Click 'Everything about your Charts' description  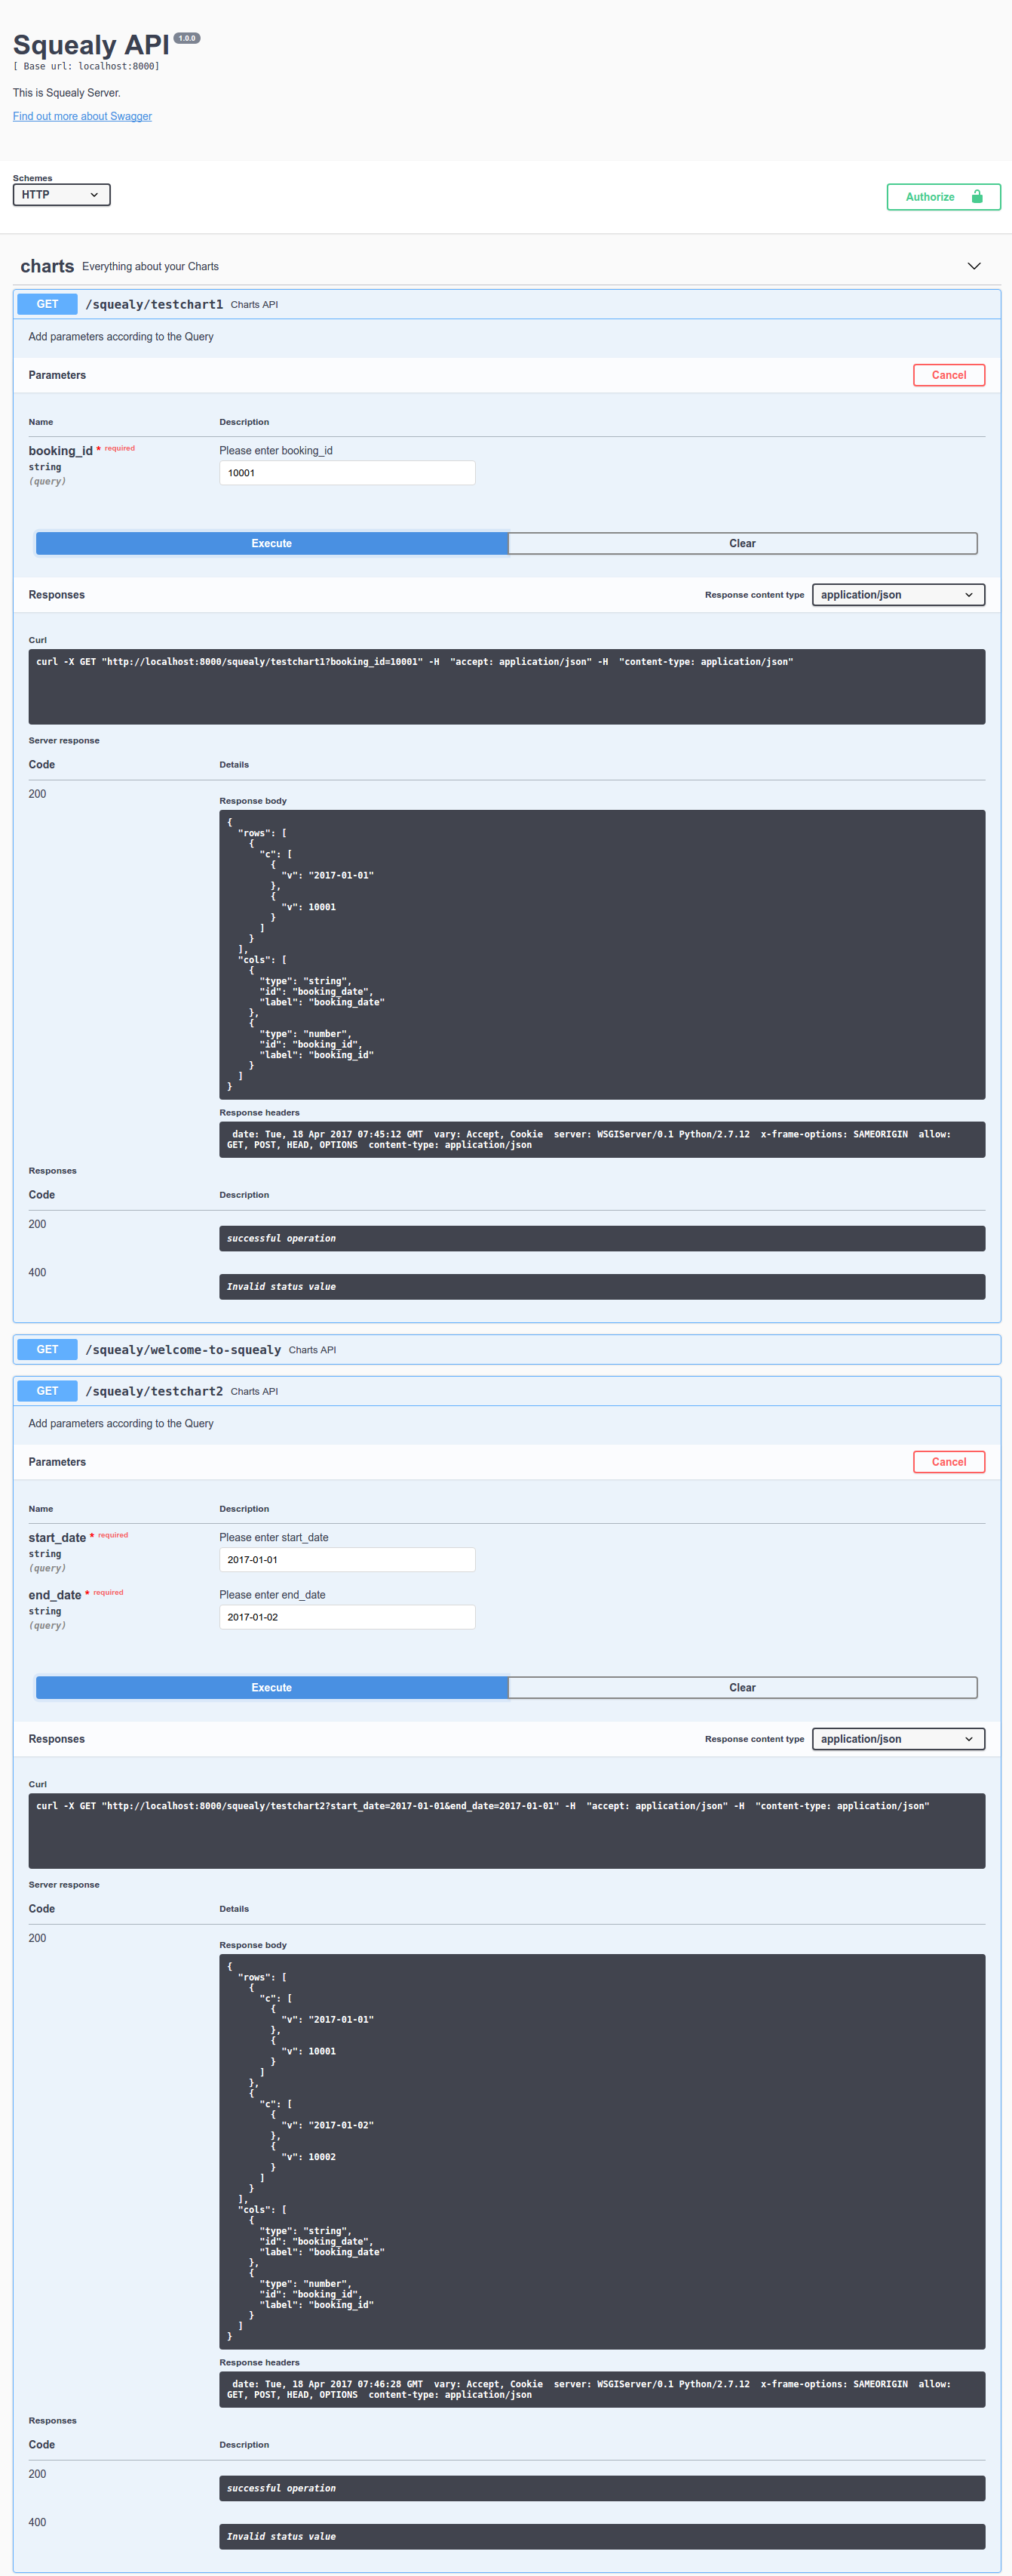(x=150, y=267)
